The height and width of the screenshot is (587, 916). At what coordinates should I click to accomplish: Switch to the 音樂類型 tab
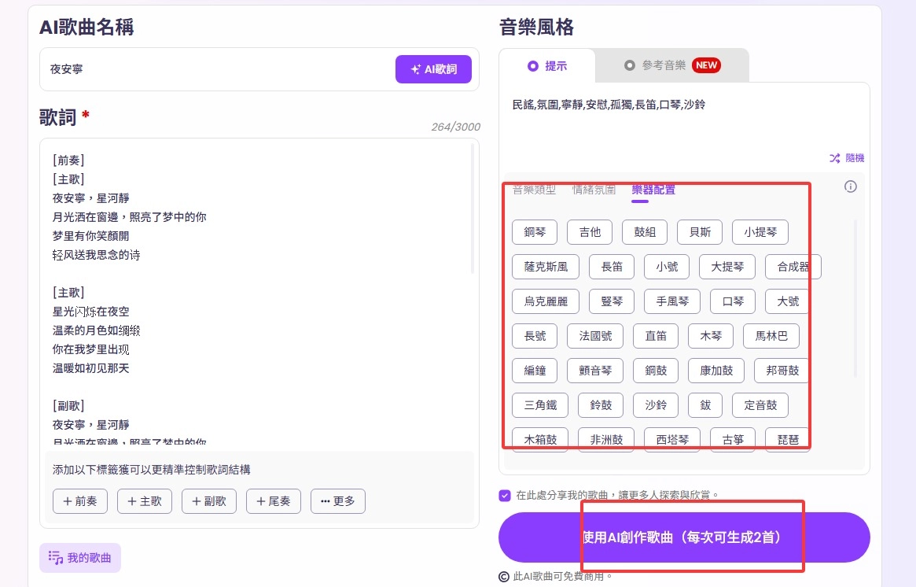[534, 190]
